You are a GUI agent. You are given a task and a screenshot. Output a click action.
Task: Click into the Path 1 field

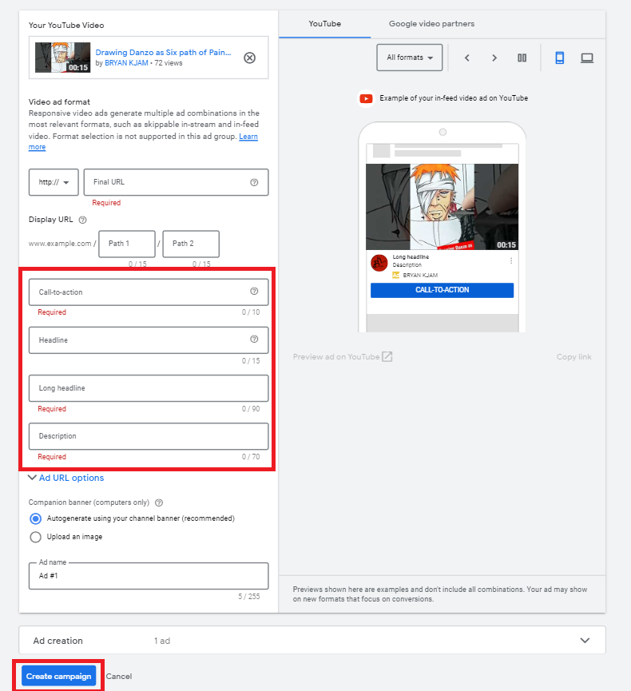click(x=127, y=244)
